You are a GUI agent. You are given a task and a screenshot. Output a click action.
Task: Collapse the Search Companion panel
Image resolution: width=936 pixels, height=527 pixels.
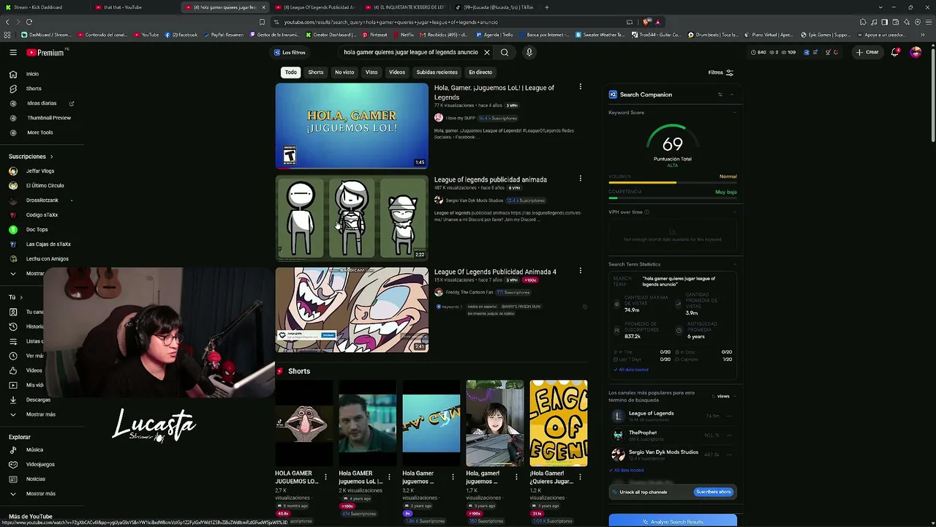coord(731,94)
